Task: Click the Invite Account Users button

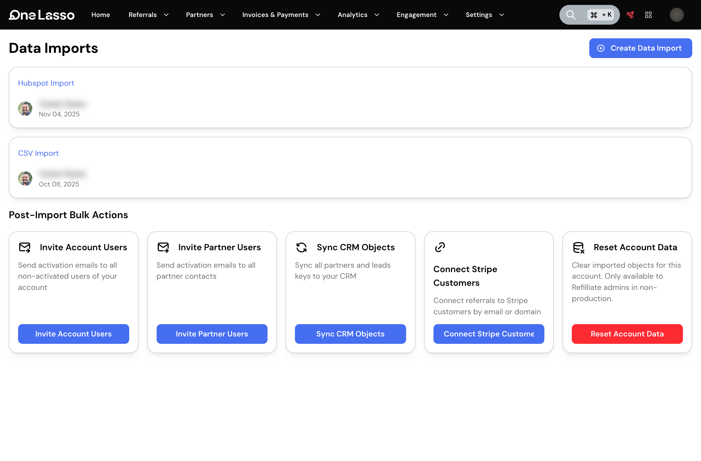Action: [x=73, y=334]
